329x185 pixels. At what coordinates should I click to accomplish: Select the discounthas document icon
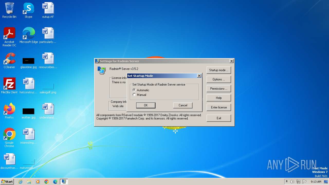click(x=9, y=161)
